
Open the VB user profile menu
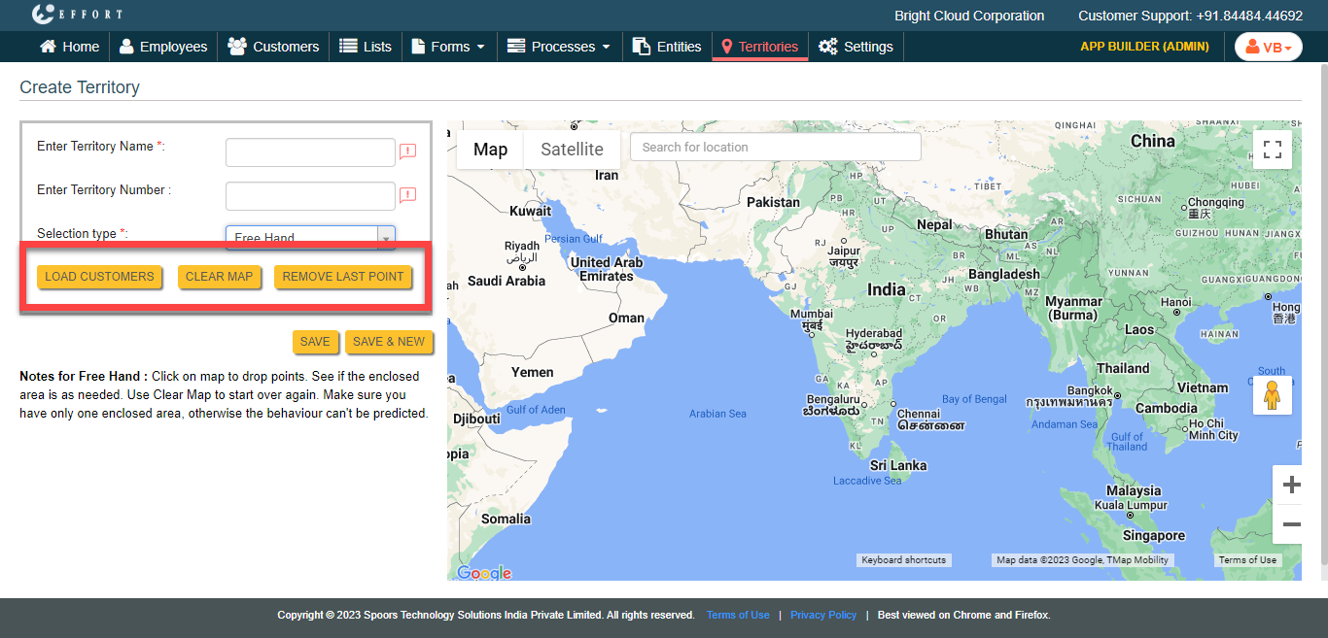point(1268,47)
